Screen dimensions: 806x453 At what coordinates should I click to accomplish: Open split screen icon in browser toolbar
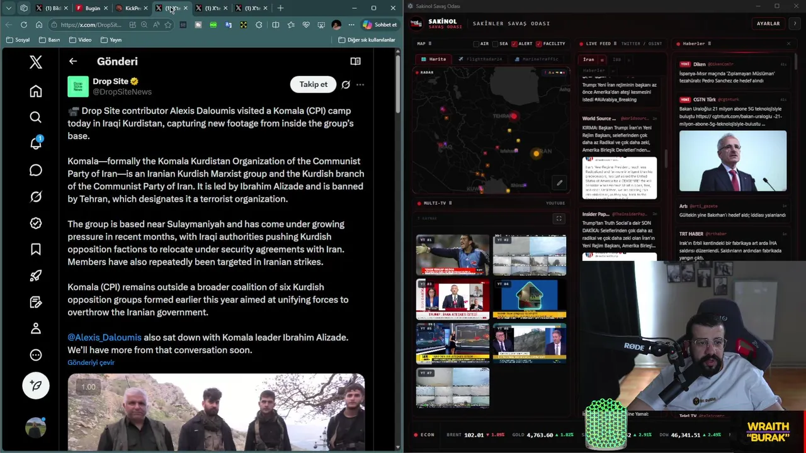click(x=276, y=25)
